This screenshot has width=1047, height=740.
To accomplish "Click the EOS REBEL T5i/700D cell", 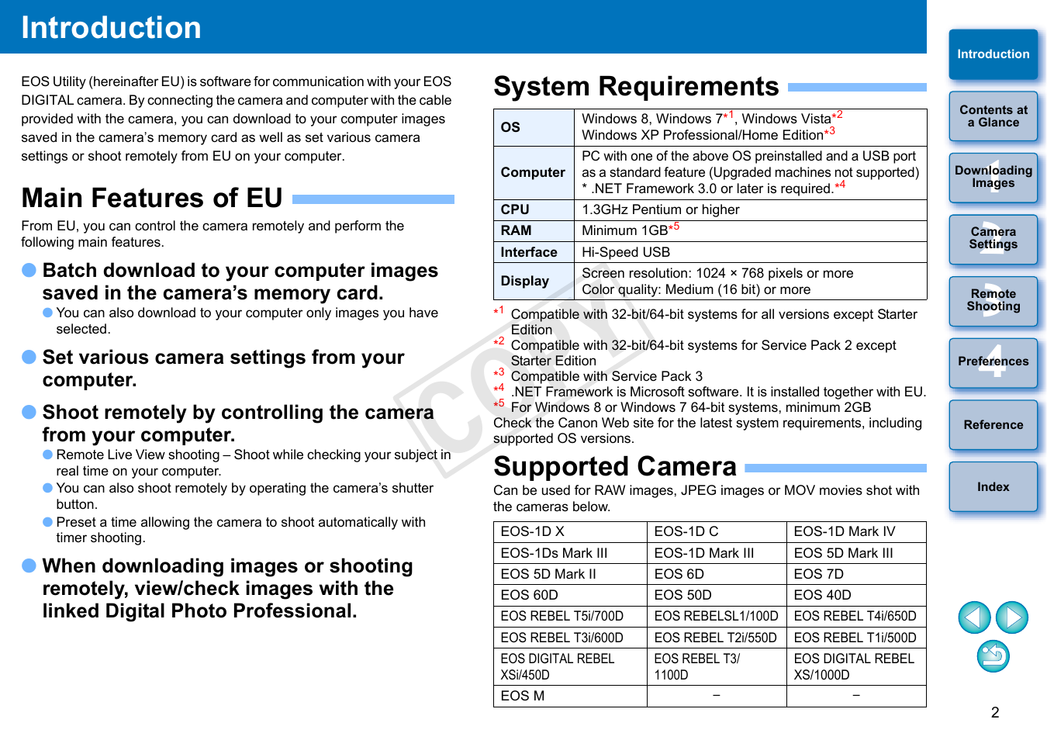I will [x=570, y=616].
